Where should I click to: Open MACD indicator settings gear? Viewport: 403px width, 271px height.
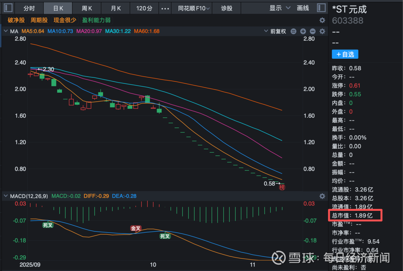pos(322,196)
